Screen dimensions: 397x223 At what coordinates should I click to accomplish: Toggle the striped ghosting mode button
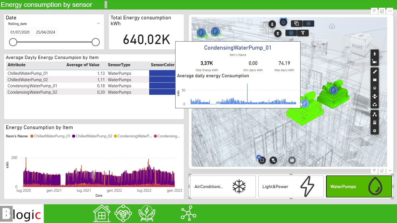click(308, 24)
